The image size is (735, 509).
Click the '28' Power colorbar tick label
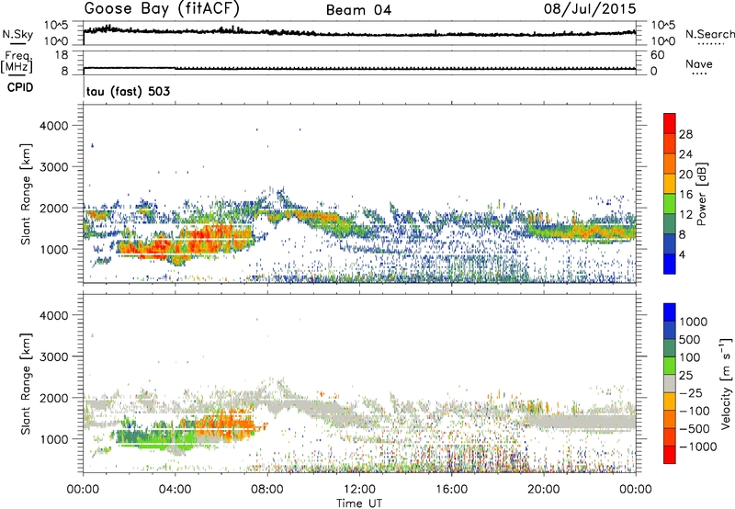click(x=685, y=134)
